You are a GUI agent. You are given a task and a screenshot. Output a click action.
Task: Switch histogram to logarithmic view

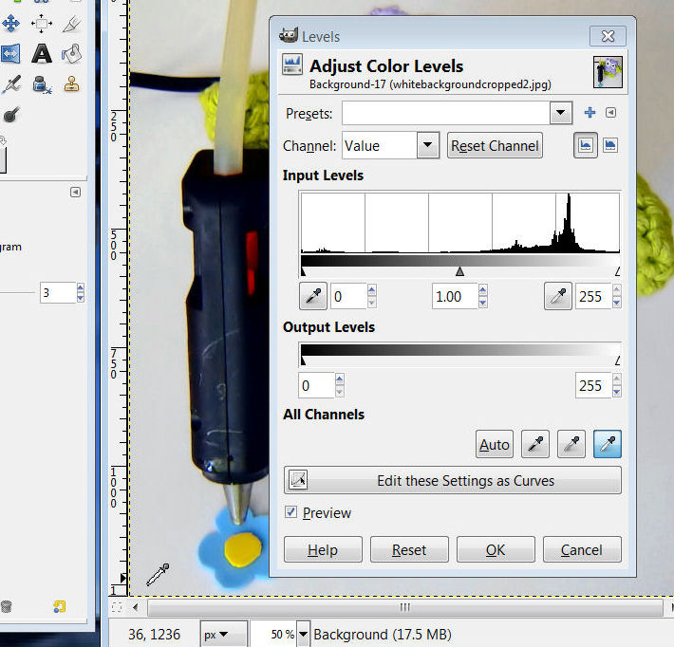pyautogui.click(x=610, y=145)
